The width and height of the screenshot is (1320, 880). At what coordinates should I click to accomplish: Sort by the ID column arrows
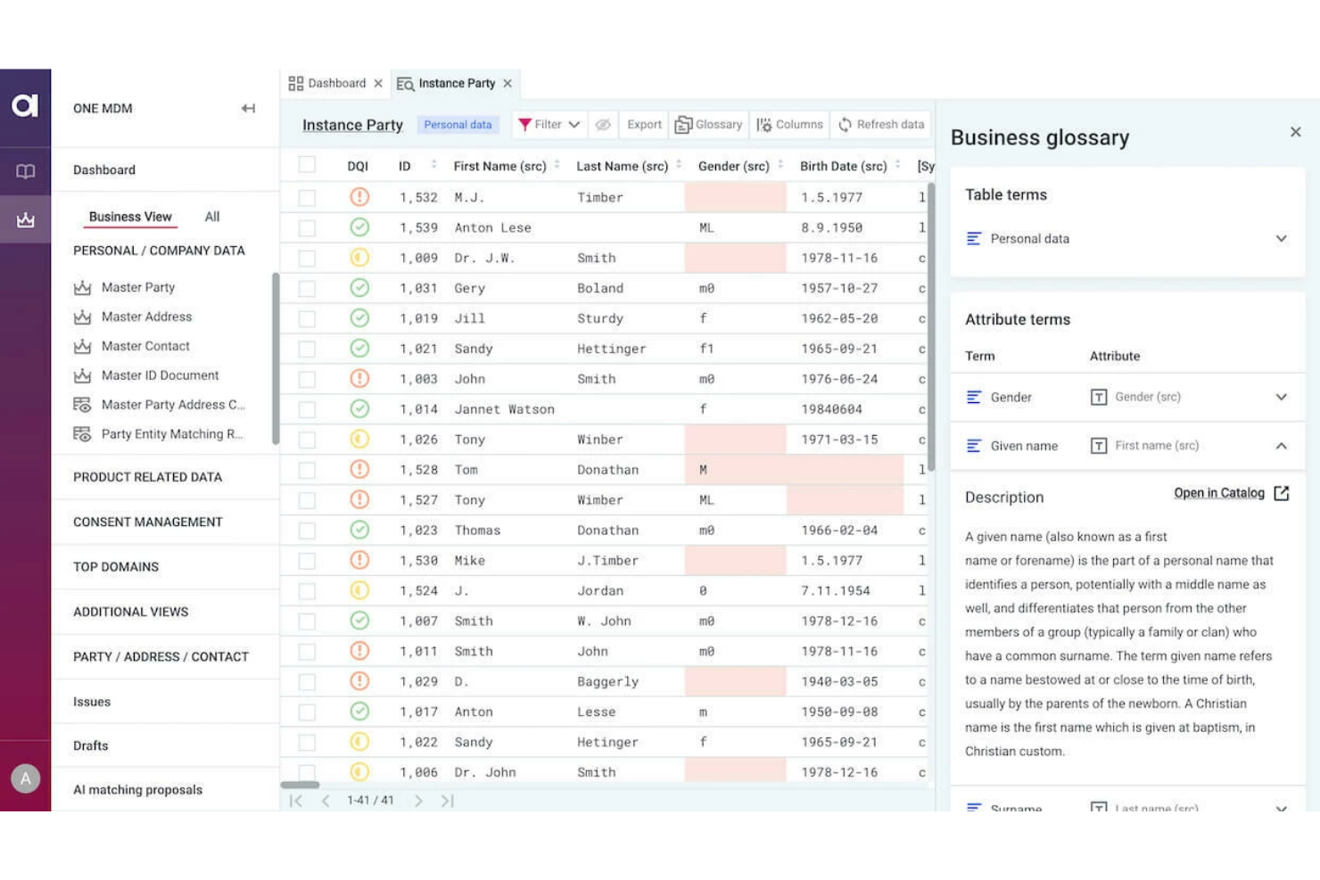click(433, 165)
